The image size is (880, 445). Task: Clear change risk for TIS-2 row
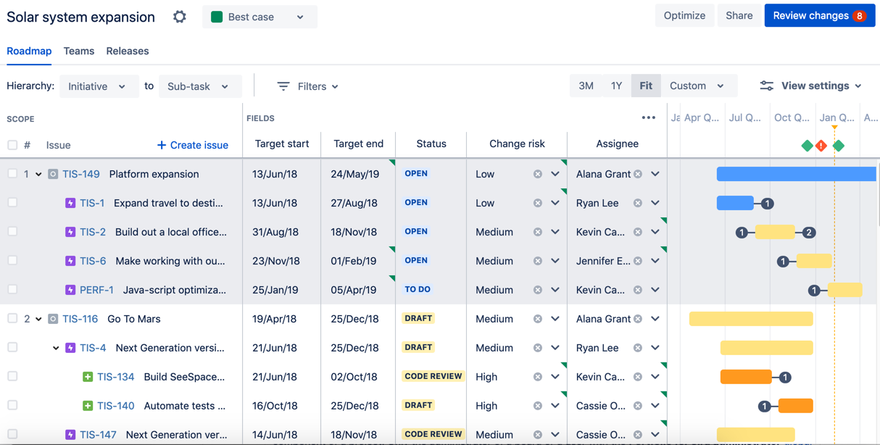538,232
